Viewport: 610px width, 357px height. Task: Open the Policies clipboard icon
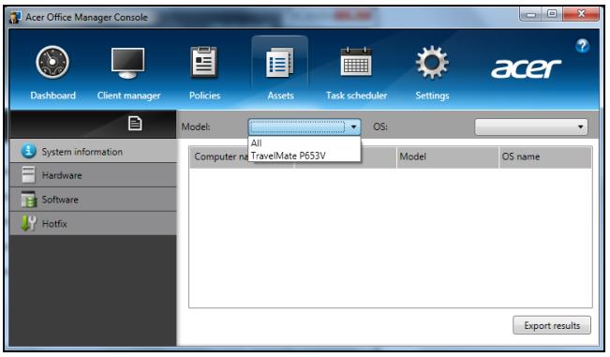(204, 62)
